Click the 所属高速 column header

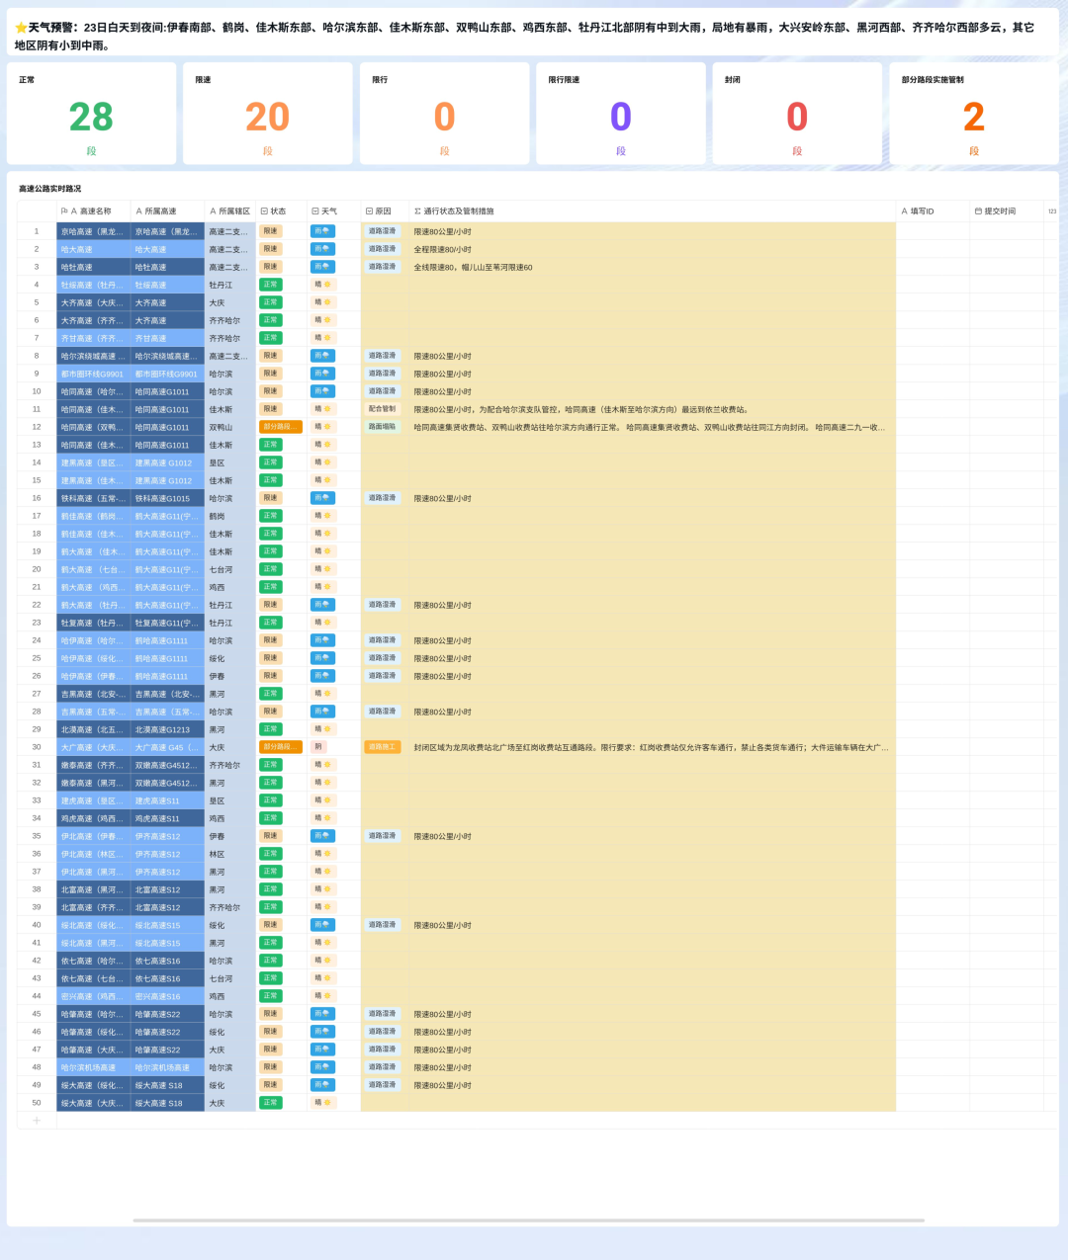(167, 211)
